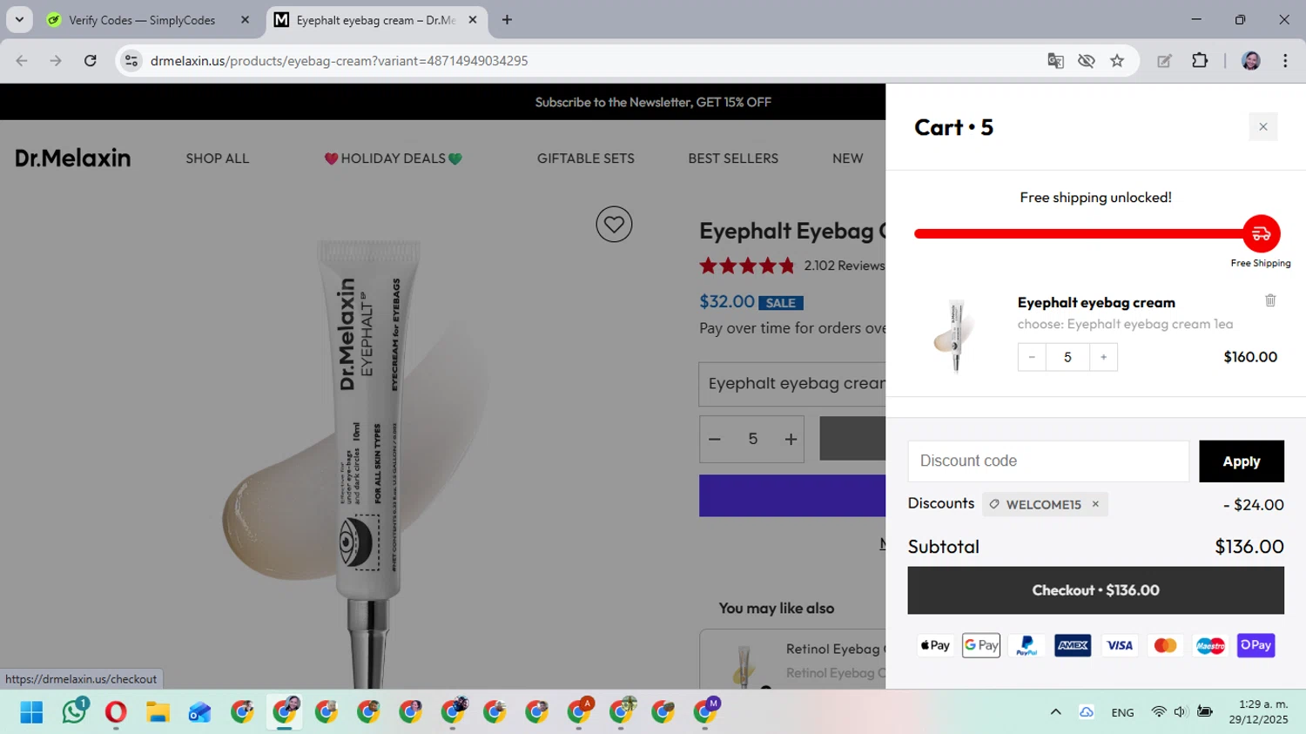Open a new browser tab
Screen dimensions: 1306x734
(507, 19)
